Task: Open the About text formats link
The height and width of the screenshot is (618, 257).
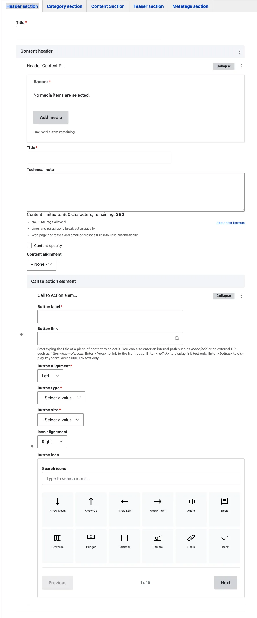Action: [x=230, y=223]
